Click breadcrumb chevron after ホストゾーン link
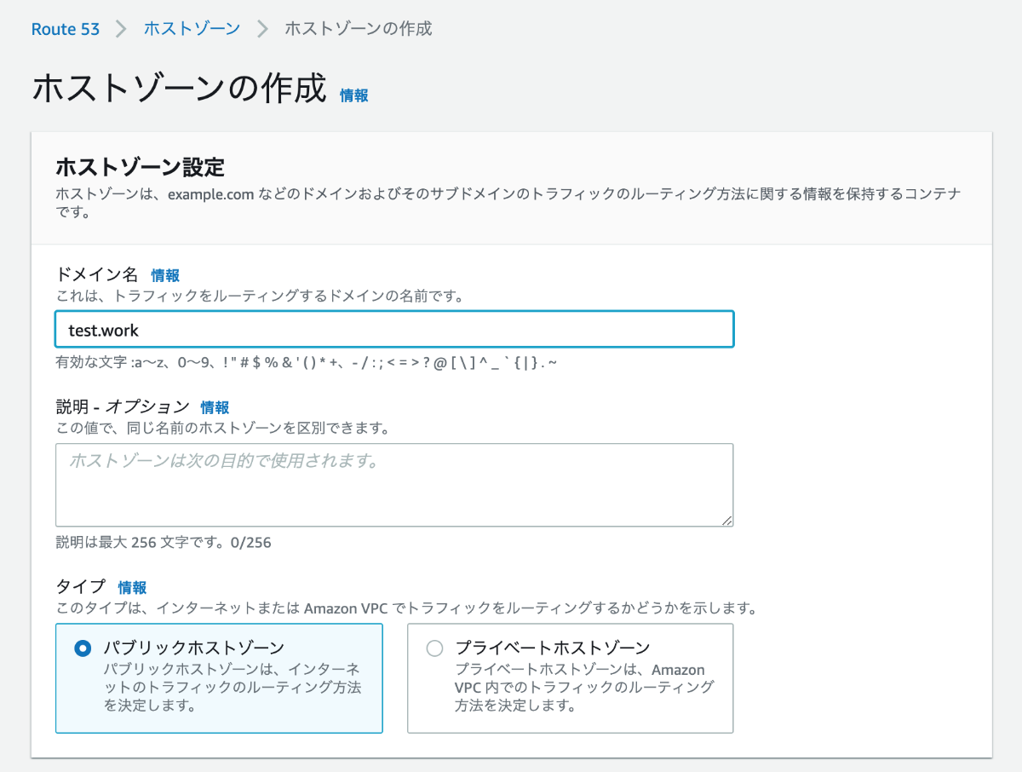1022x772 pixels. 262,29
